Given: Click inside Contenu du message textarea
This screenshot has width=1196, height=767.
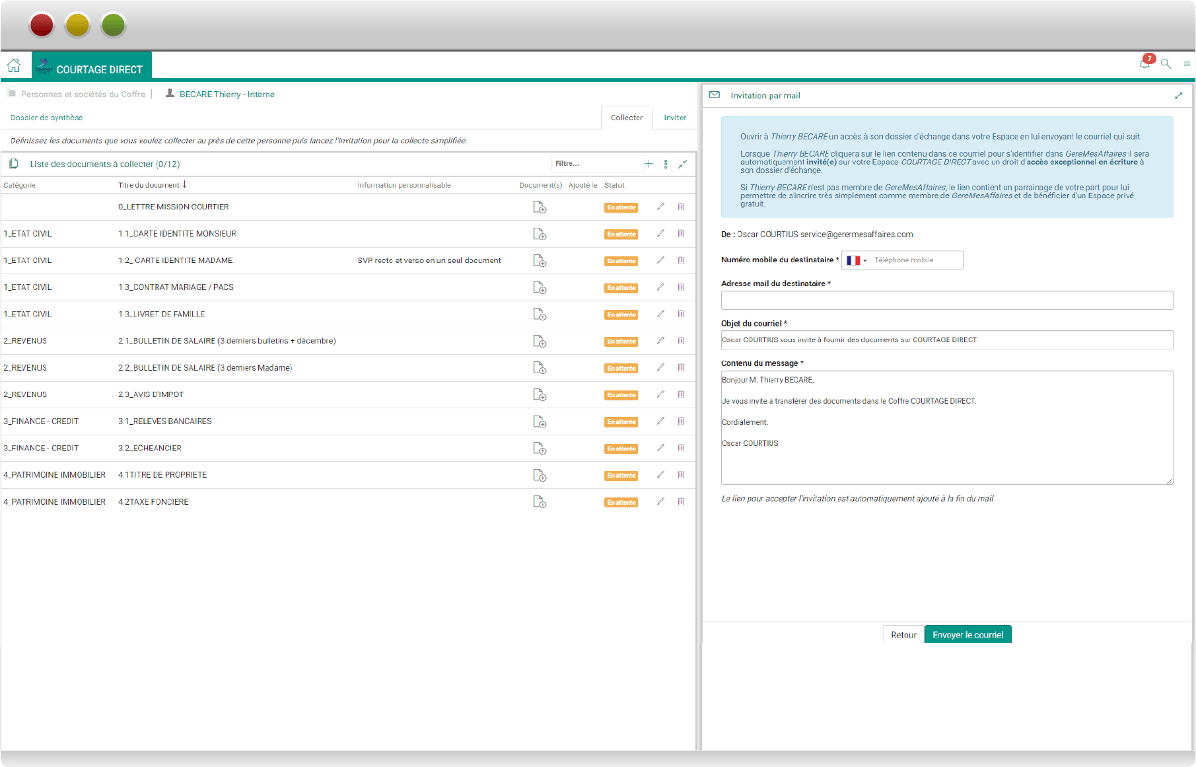Looking at the screenshot, I should [x=947, y=427].
